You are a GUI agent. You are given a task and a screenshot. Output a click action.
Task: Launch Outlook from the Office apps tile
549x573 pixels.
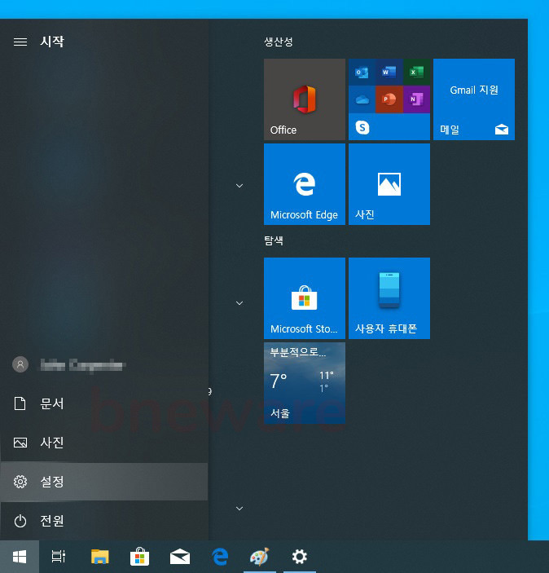362,73
